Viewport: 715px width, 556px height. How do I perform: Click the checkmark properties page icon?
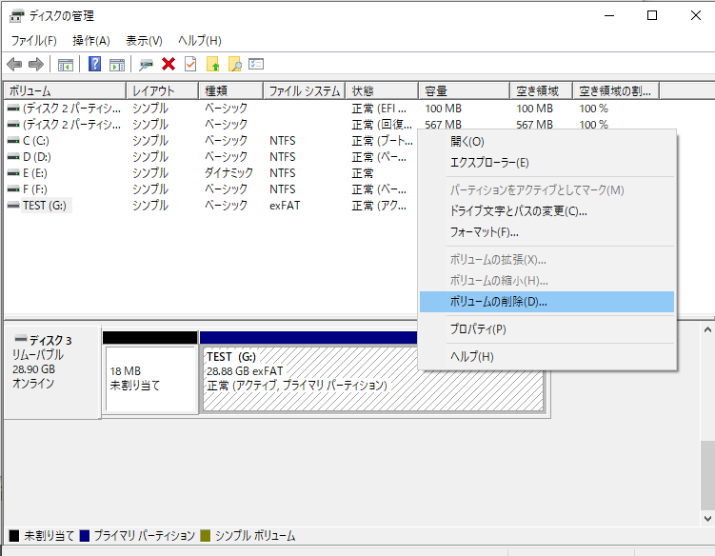pos(190,64)
